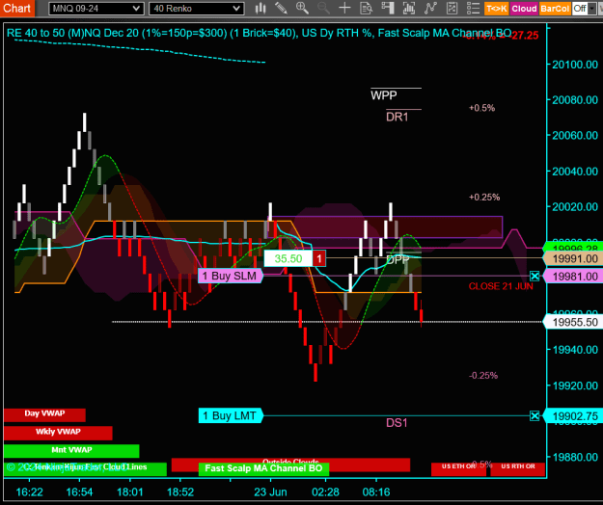Open the bar style chart type icon
Screen dimensions: 603x505
pyautogui.click(x=260, y=8)
